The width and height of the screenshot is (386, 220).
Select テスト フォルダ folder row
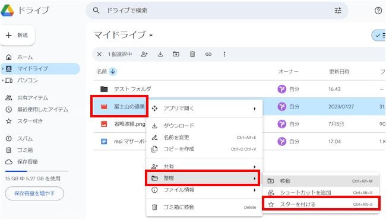(x=239, y=89)
